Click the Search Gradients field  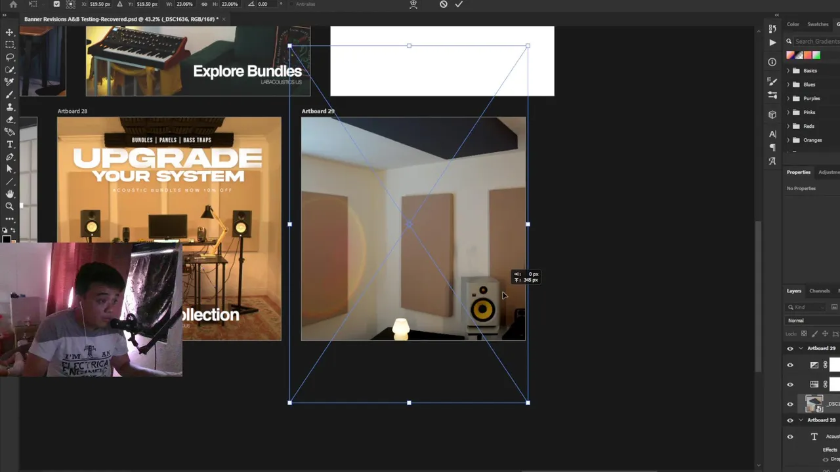click(817, 41)
